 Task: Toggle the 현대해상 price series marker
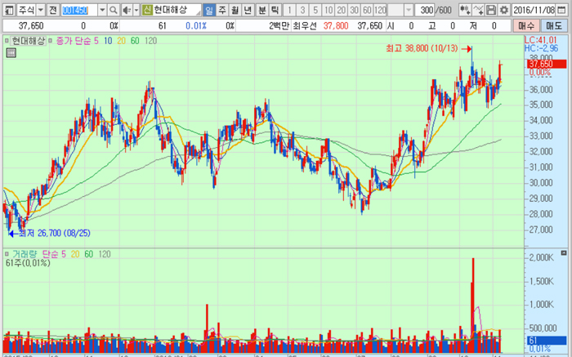[6, 40]
